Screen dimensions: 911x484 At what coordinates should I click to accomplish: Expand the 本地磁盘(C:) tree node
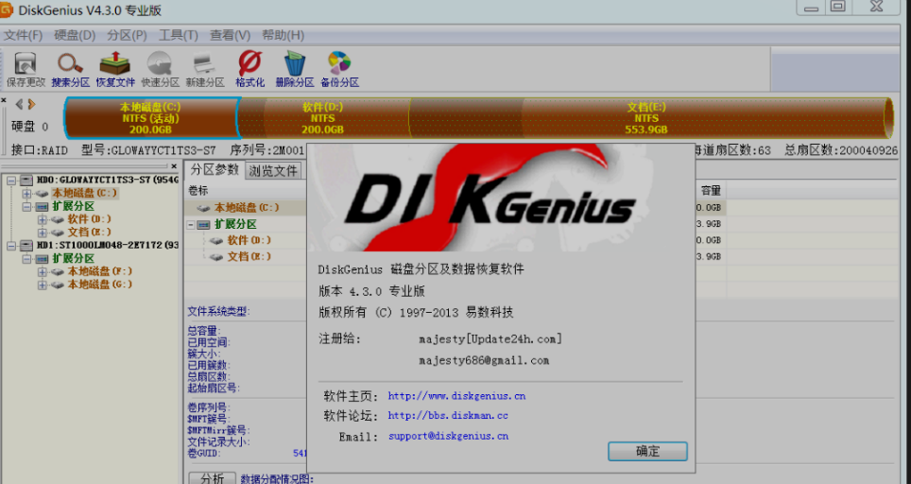click(26, 194)
